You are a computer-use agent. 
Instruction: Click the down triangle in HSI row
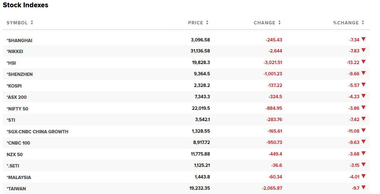click(x=363, y=62)
